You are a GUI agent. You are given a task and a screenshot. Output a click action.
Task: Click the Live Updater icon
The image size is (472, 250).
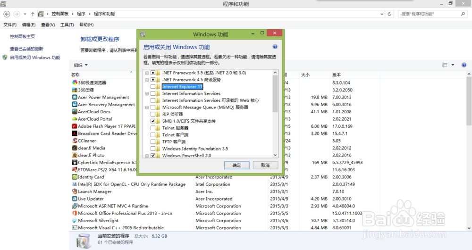75,199
